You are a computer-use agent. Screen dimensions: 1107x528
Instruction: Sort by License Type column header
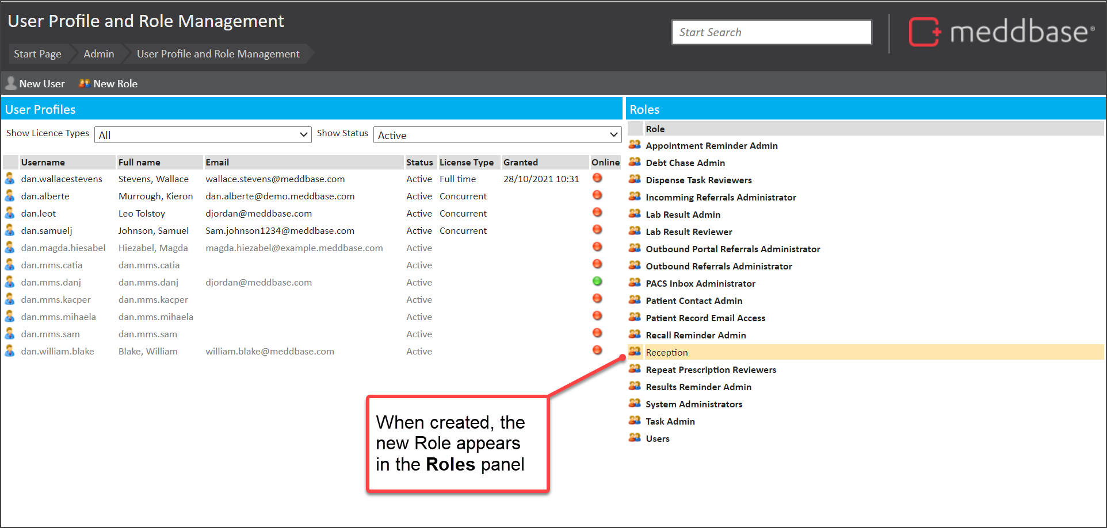pyautogui.click(x=466, y=163)
